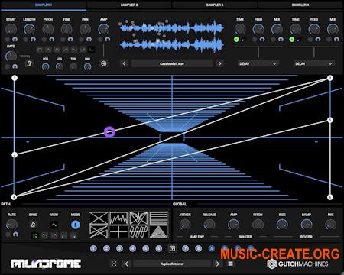Select snapshot slot 1
The image size is (344, 275).
(x=93, y=248)
